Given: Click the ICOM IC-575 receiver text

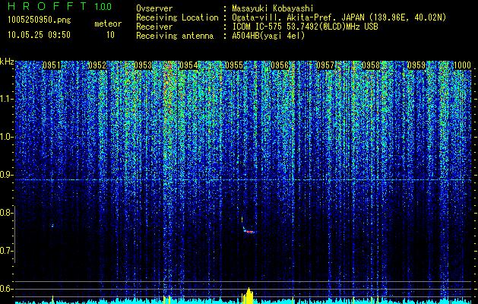Looking at the screenshot, I should [305, 27].
